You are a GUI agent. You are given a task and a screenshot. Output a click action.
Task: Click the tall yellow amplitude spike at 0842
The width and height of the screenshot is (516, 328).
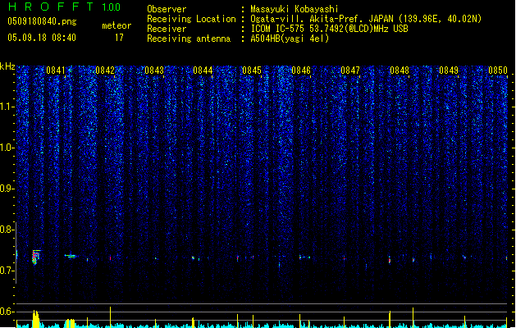click(x=110, y=317)
